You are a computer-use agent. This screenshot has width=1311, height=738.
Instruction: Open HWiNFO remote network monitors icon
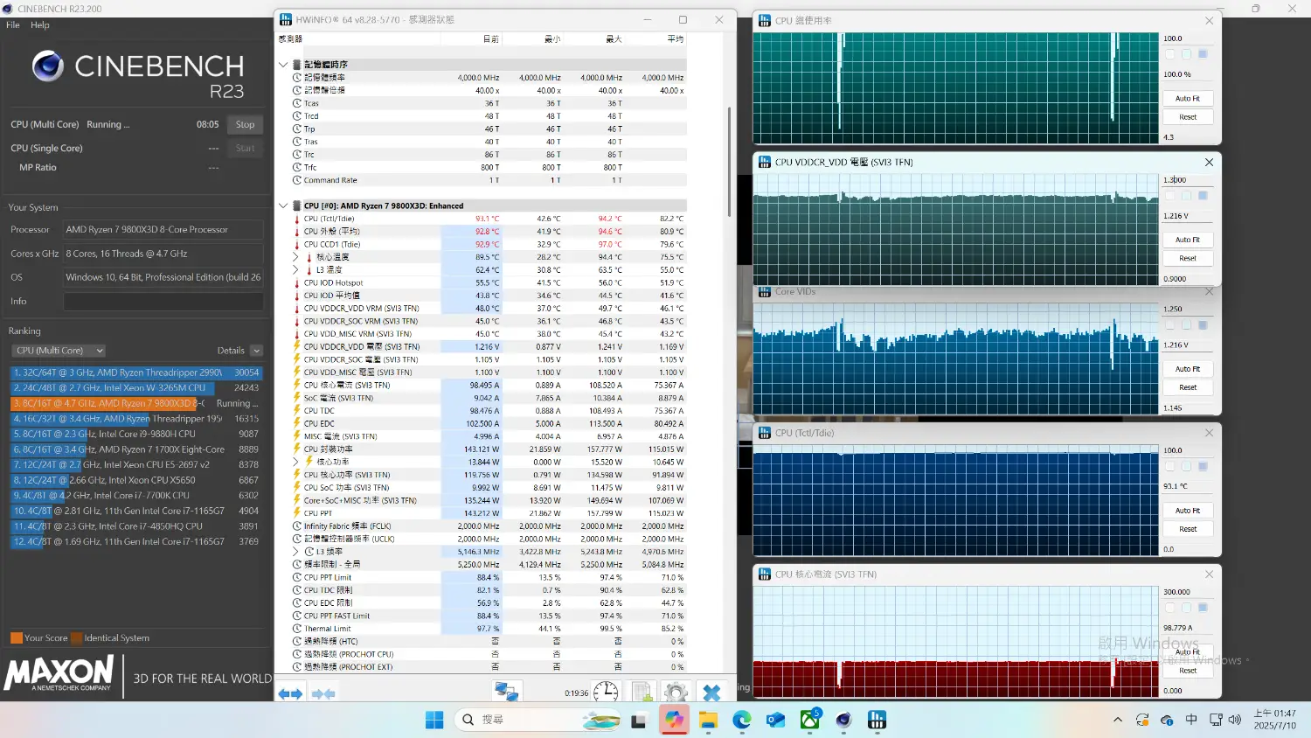507,693
